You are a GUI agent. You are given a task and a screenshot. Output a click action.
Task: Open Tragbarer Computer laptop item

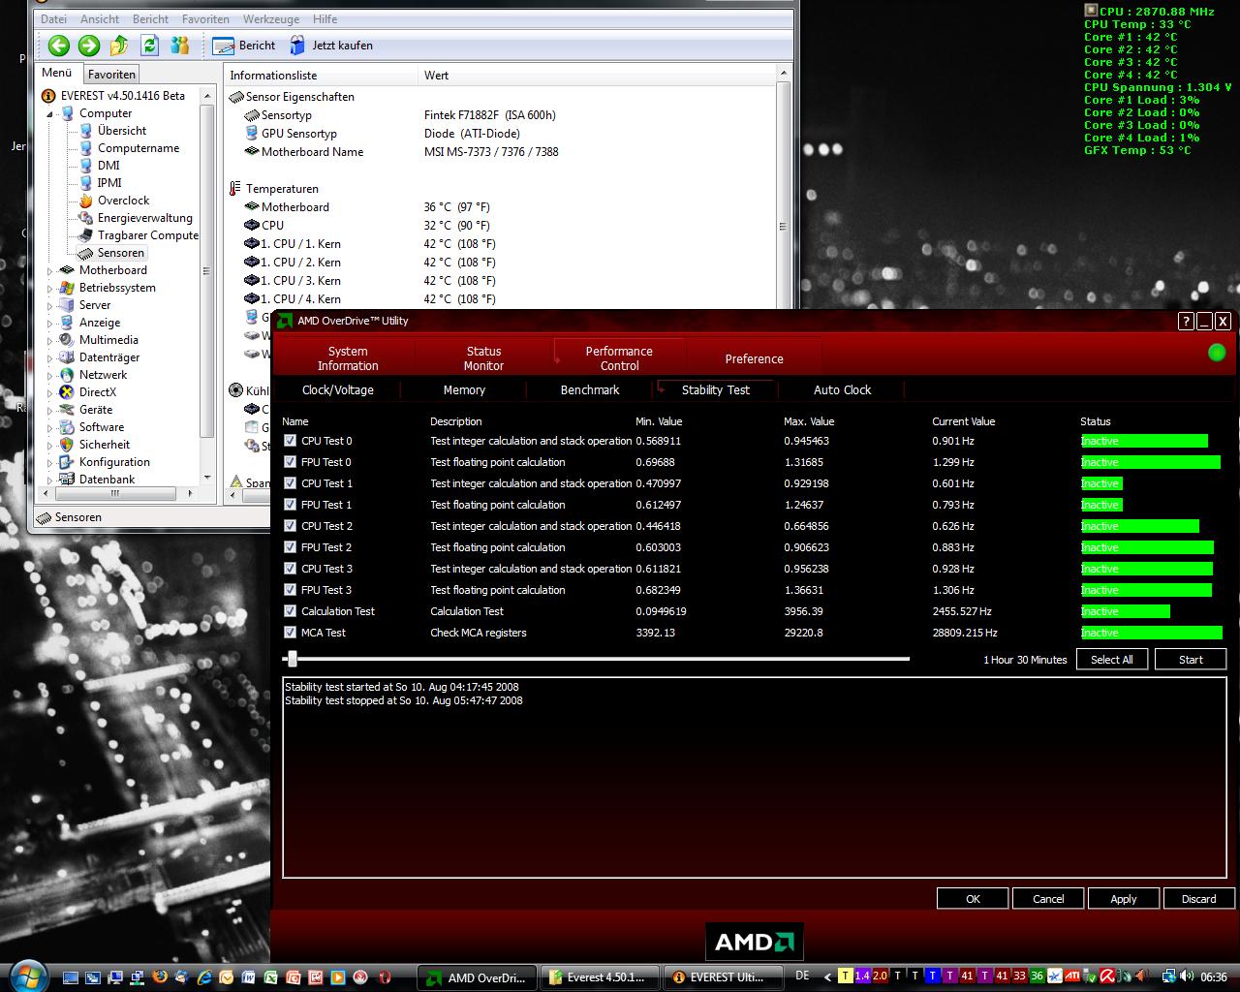pyautogui.click(x=139, y=235)
